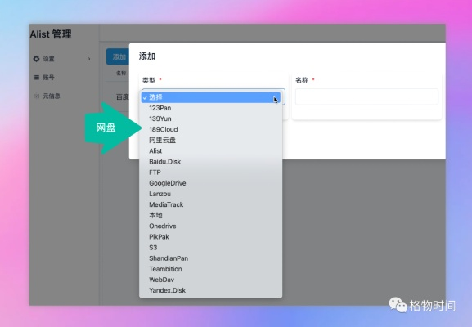Choose the Lanzou option
This screenshot has width=472, height=327.
(211, 194)
